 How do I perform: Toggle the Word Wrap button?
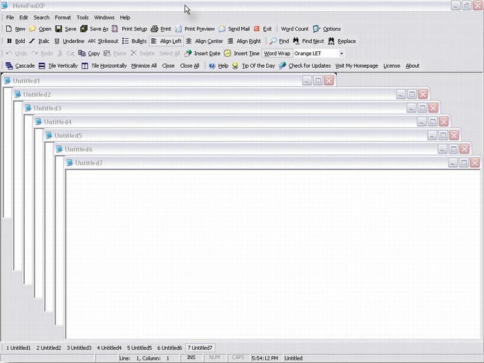tap(277, 53)
